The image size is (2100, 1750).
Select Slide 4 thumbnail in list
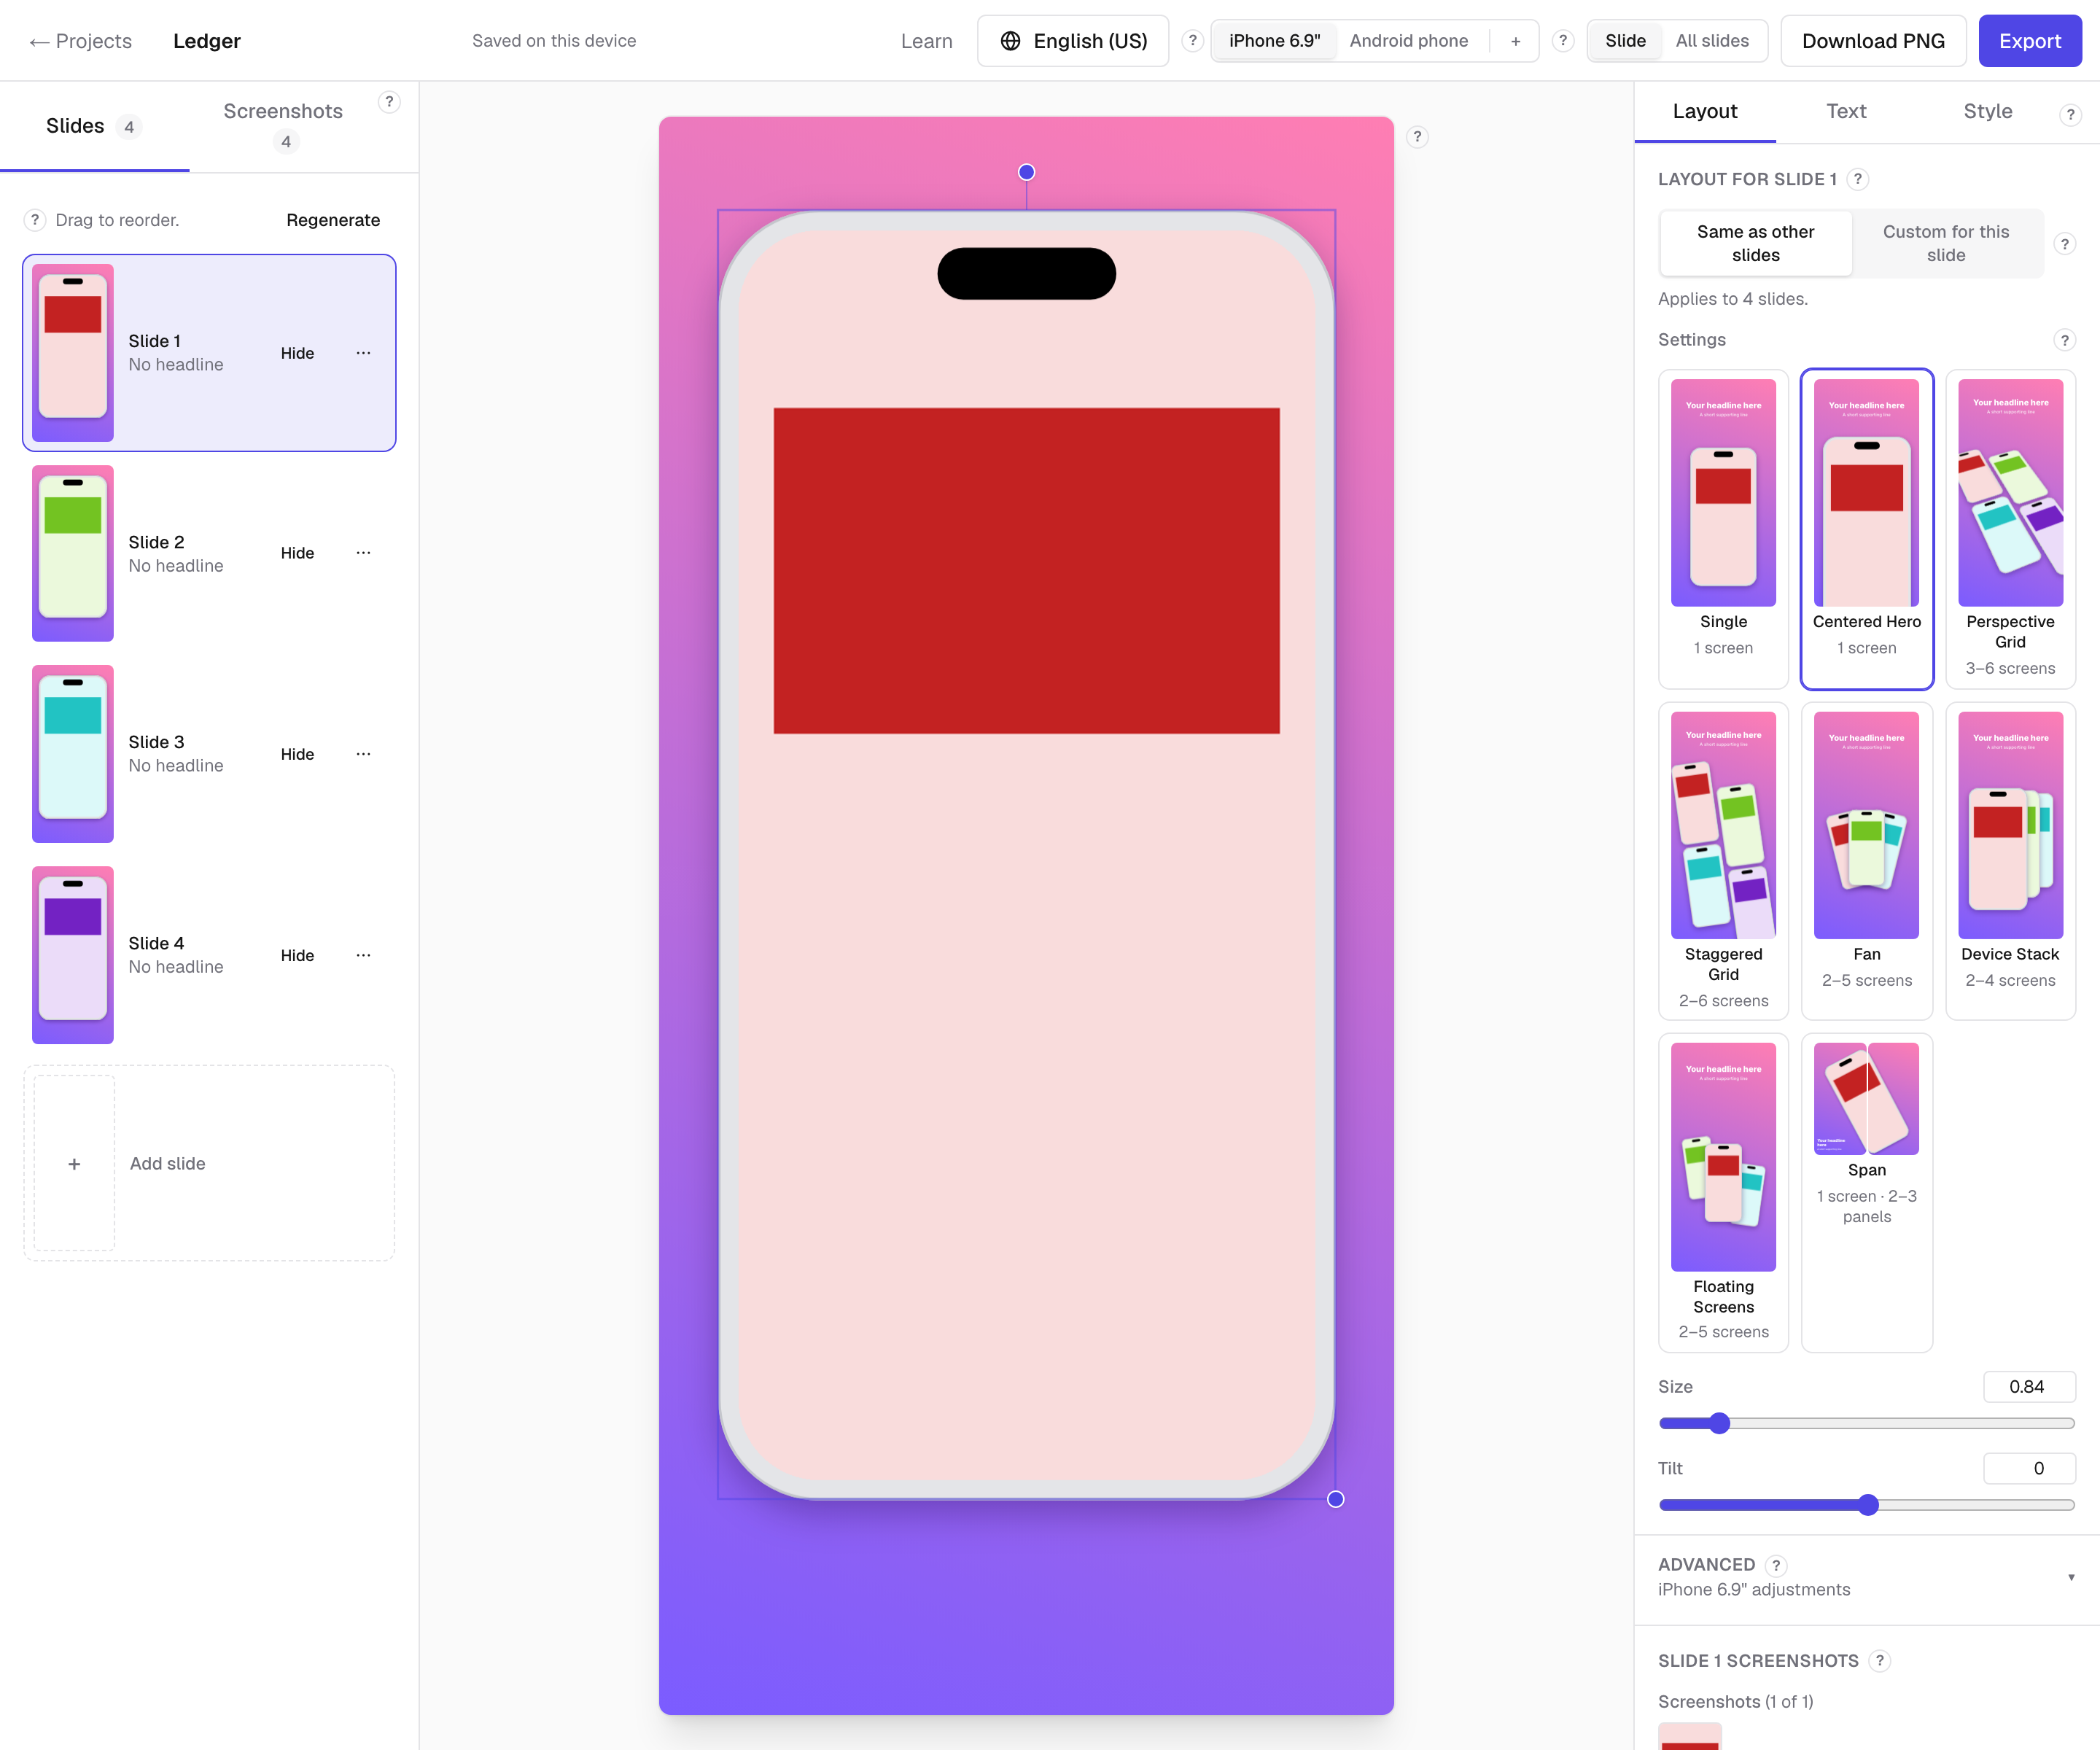73,955
